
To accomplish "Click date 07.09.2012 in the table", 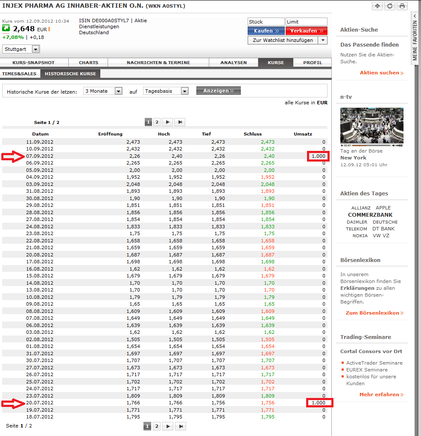I will (40, 156).
